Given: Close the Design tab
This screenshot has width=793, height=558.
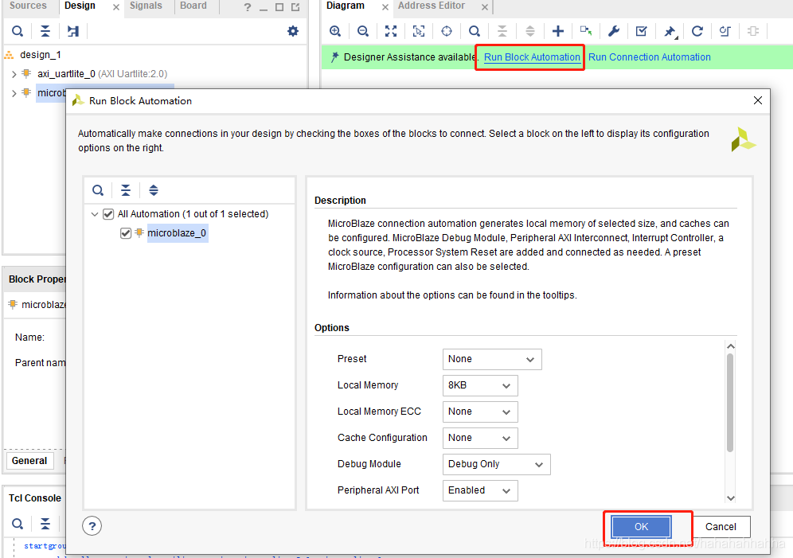Looking at the screenshot, I should click(116, 7).
